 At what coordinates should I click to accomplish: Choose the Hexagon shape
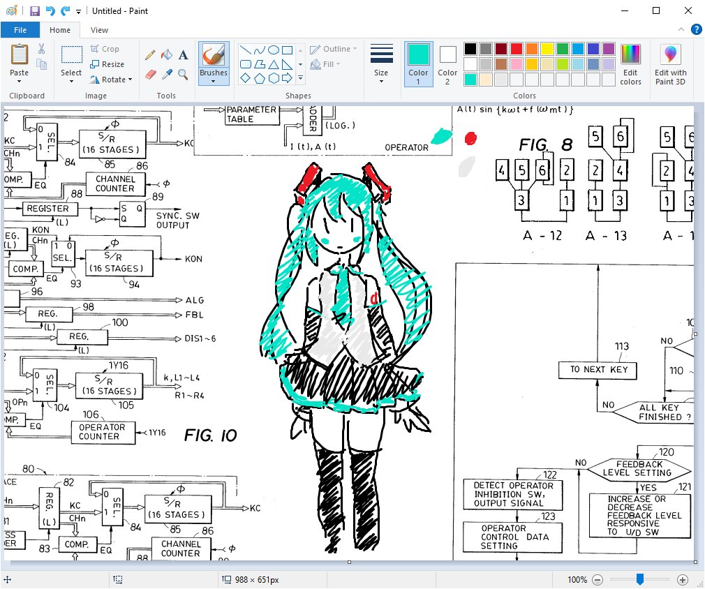coord(273,78)
